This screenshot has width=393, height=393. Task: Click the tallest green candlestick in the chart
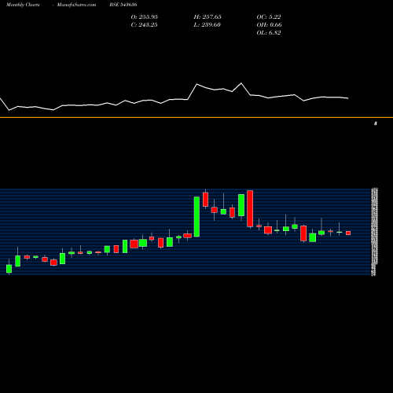coord(196,217)
